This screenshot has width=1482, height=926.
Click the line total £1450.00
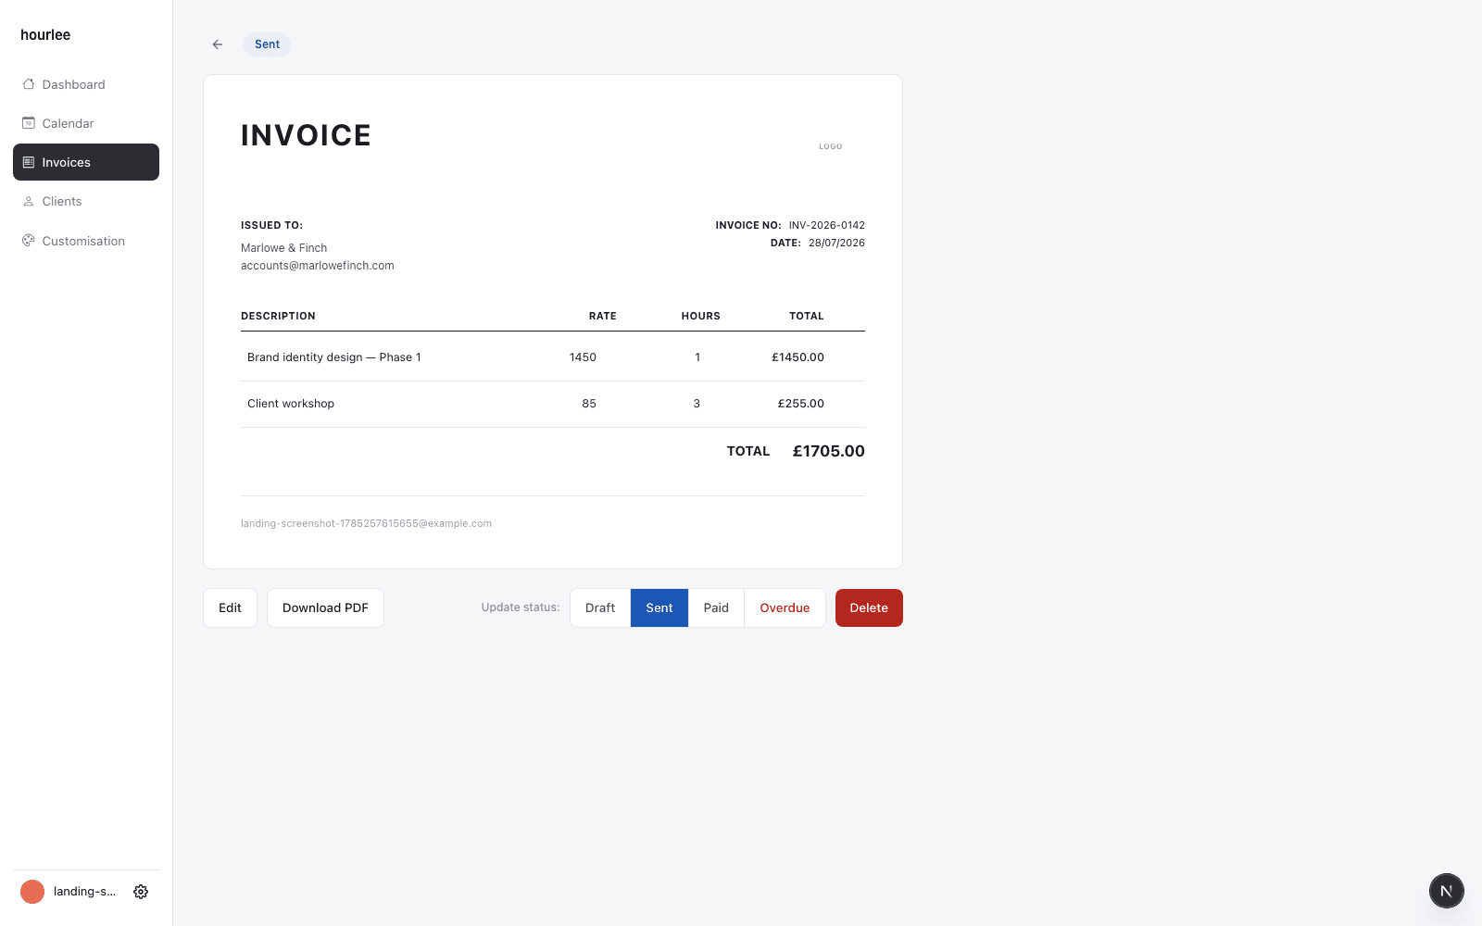tap(798, 357)
